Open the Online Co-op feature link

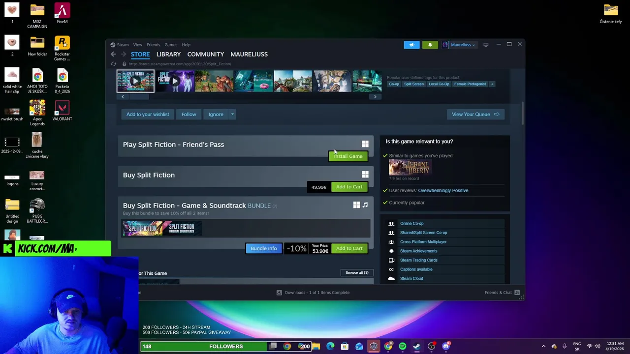411,223
